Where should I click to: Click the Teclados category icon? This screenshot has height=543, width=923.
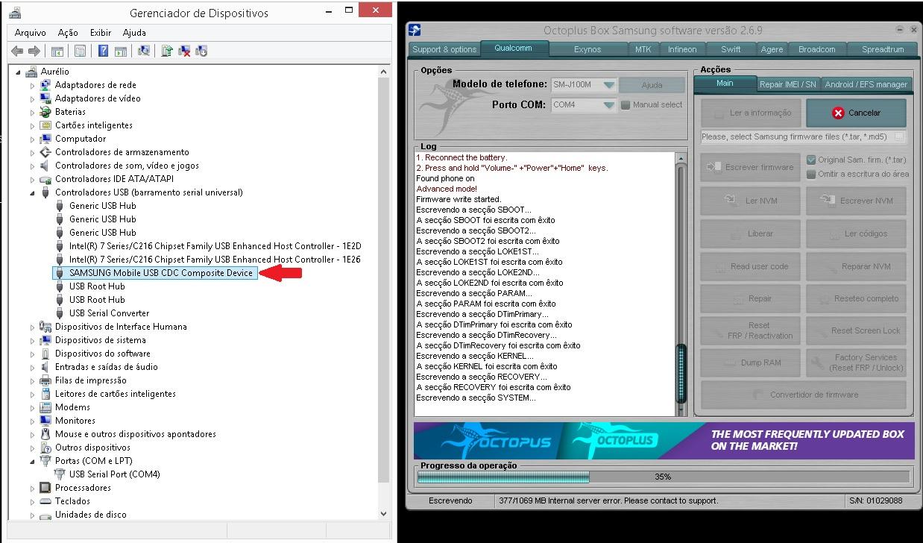[45, 501]
